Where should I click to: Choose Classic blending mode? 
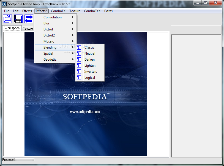[x=90, y=47]
